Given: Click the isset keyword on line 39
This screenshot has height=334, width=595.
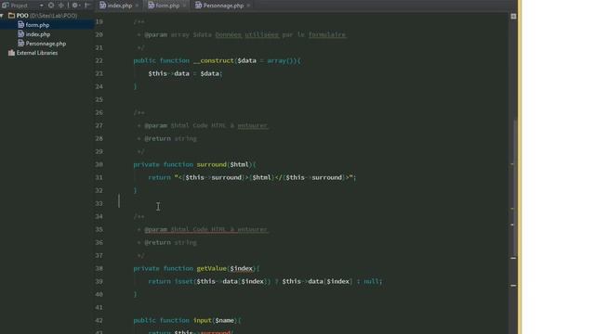Looking at the screenshot, I should click(x=184, y=281).
